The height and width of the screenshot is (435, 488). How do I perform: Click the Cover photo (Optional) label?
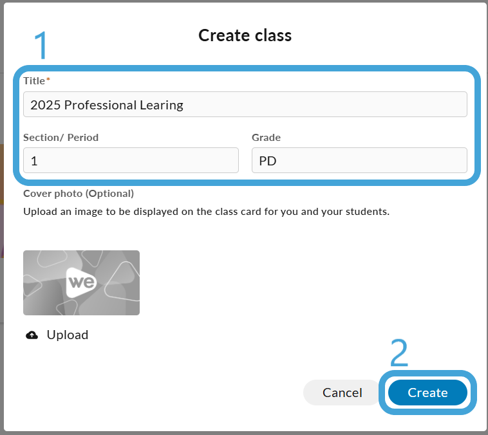pyautogui.click(x=79, y=194)
